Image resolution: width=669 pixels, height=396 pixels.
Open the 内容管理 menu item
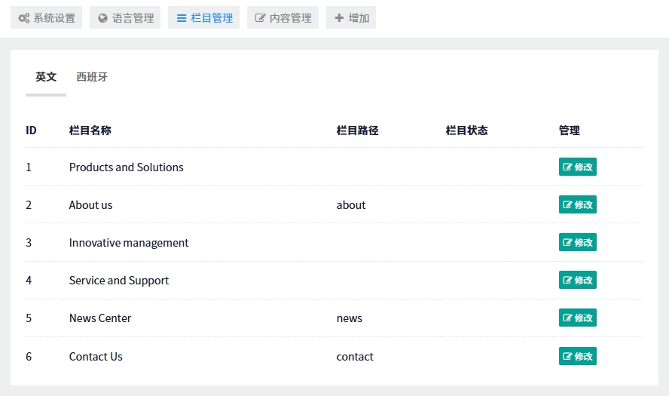click(283, 18)
